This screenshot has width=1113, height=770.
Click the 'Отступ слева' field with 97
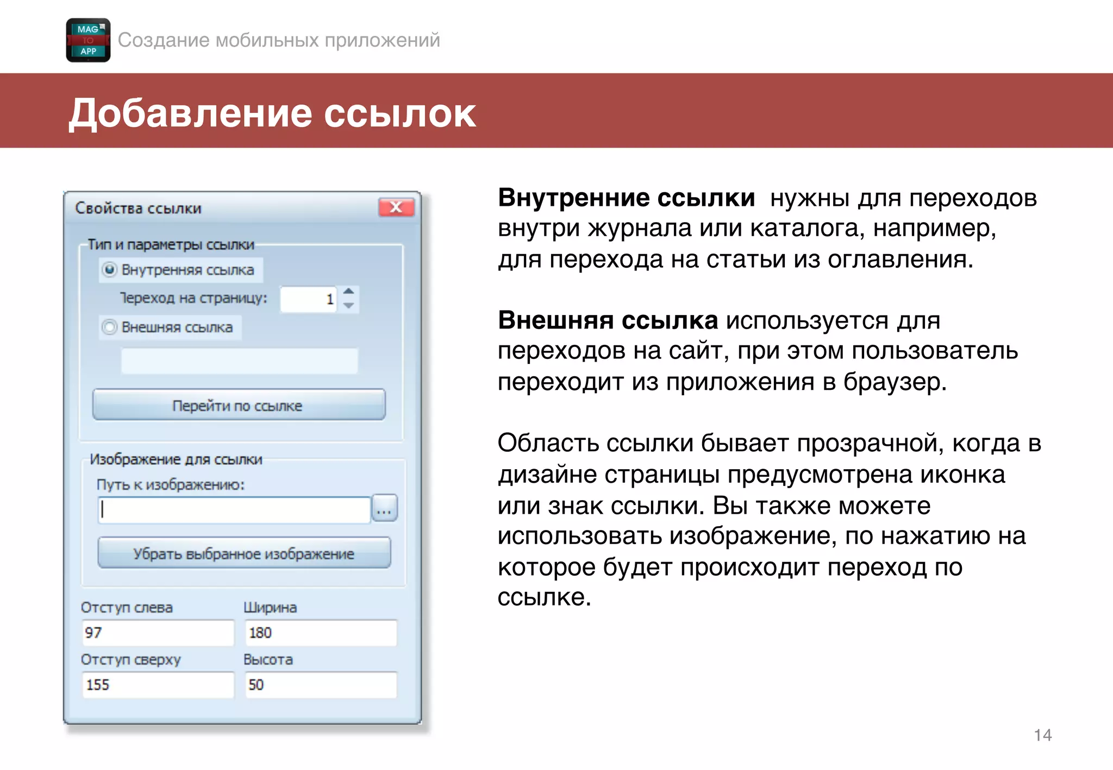coord(158,633)
